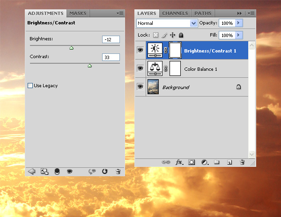This screenshot has width=281, height=217.
Task: Select the Brightness/Contrast 1 layer name
Action: (210, 51)
